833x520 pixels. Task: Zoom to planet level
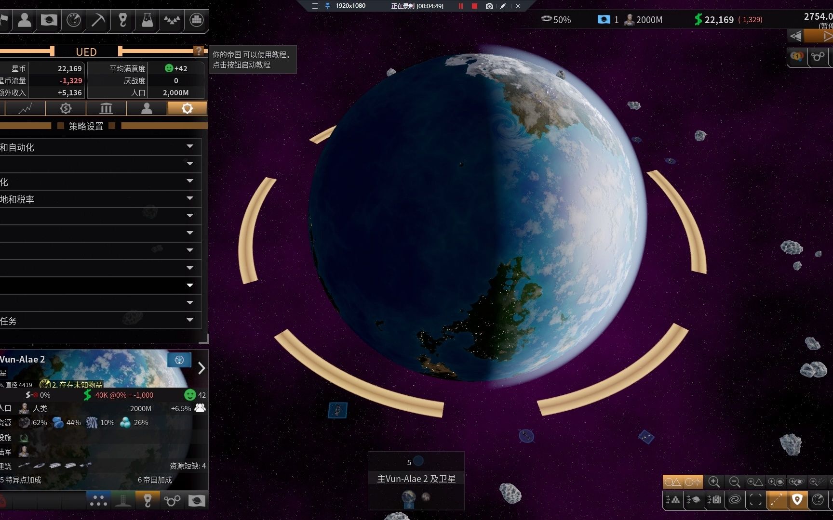tap(776, 482)
